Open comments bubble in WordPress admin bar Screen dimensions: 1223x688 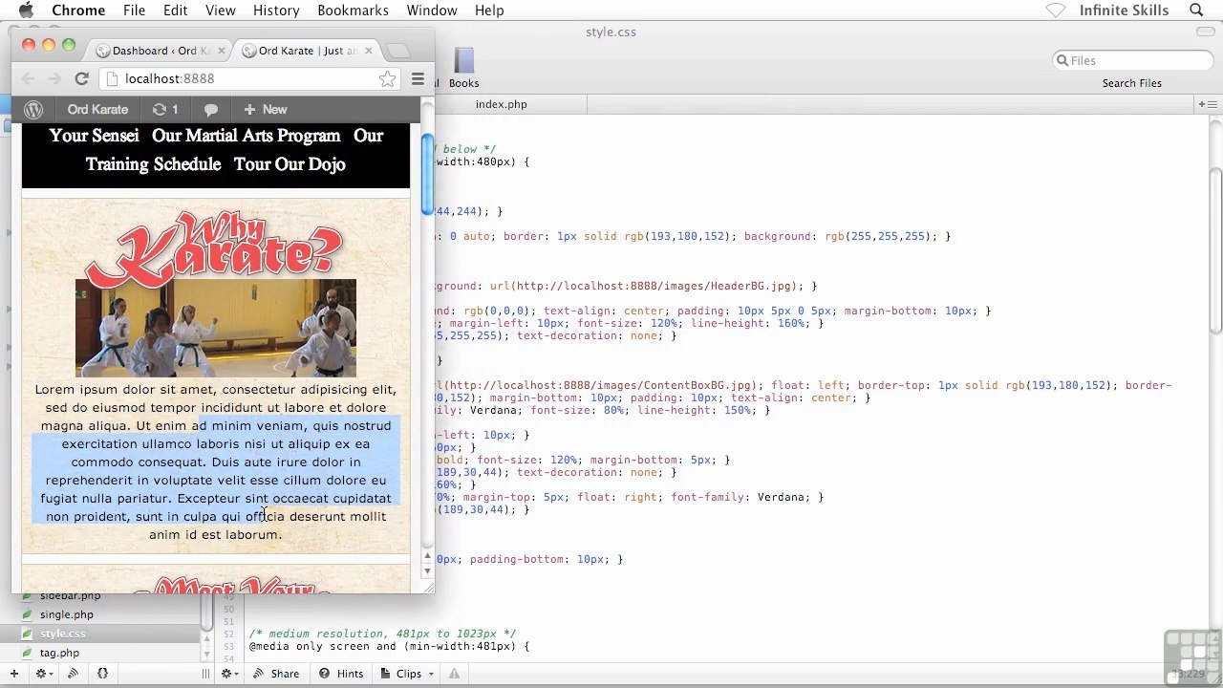pos(211,110)
